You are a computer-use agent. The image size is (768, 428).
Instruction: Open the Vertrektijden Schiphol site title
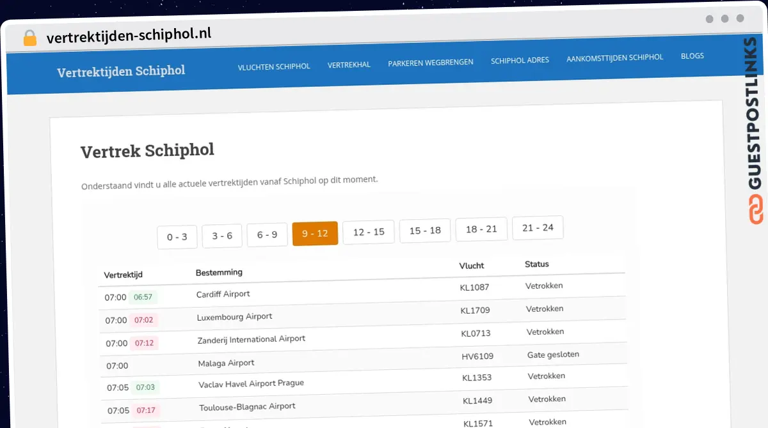point(121,71)
